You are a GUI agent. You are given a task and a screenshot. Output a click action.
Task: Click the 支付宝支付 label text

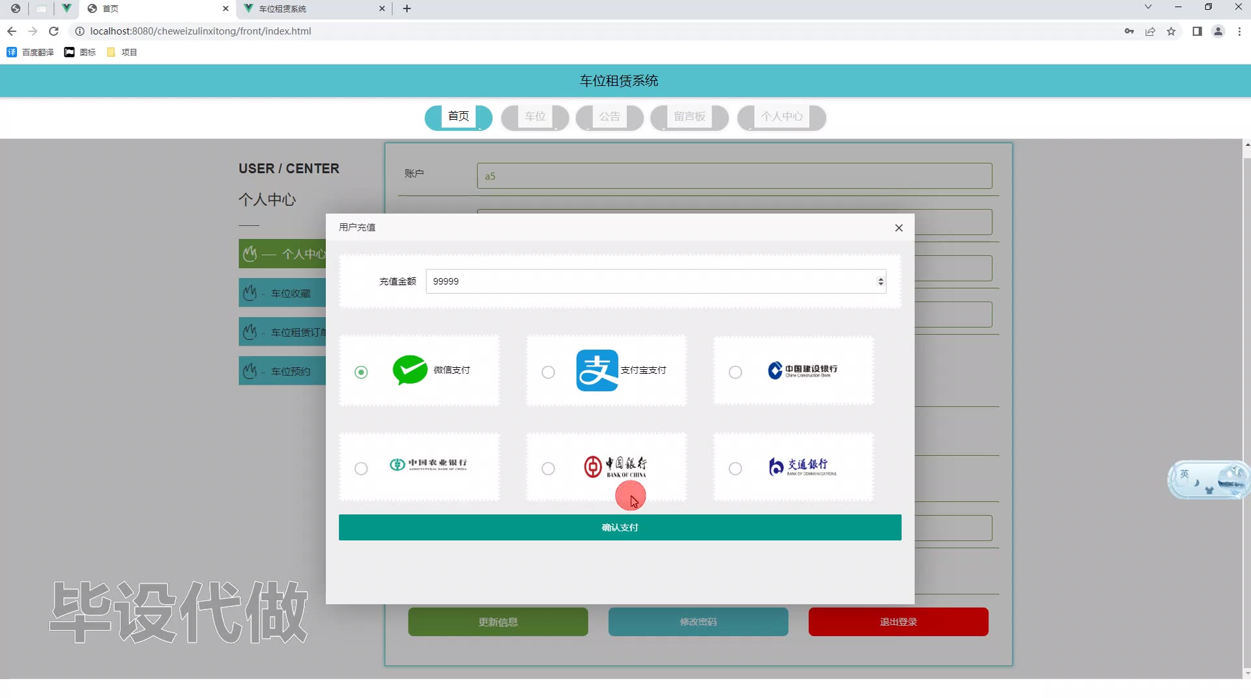[643, 370]
